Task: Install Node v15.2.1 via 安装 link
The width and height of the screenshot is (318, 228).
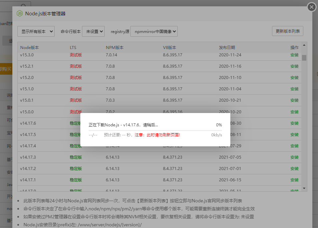Action: 294,66
